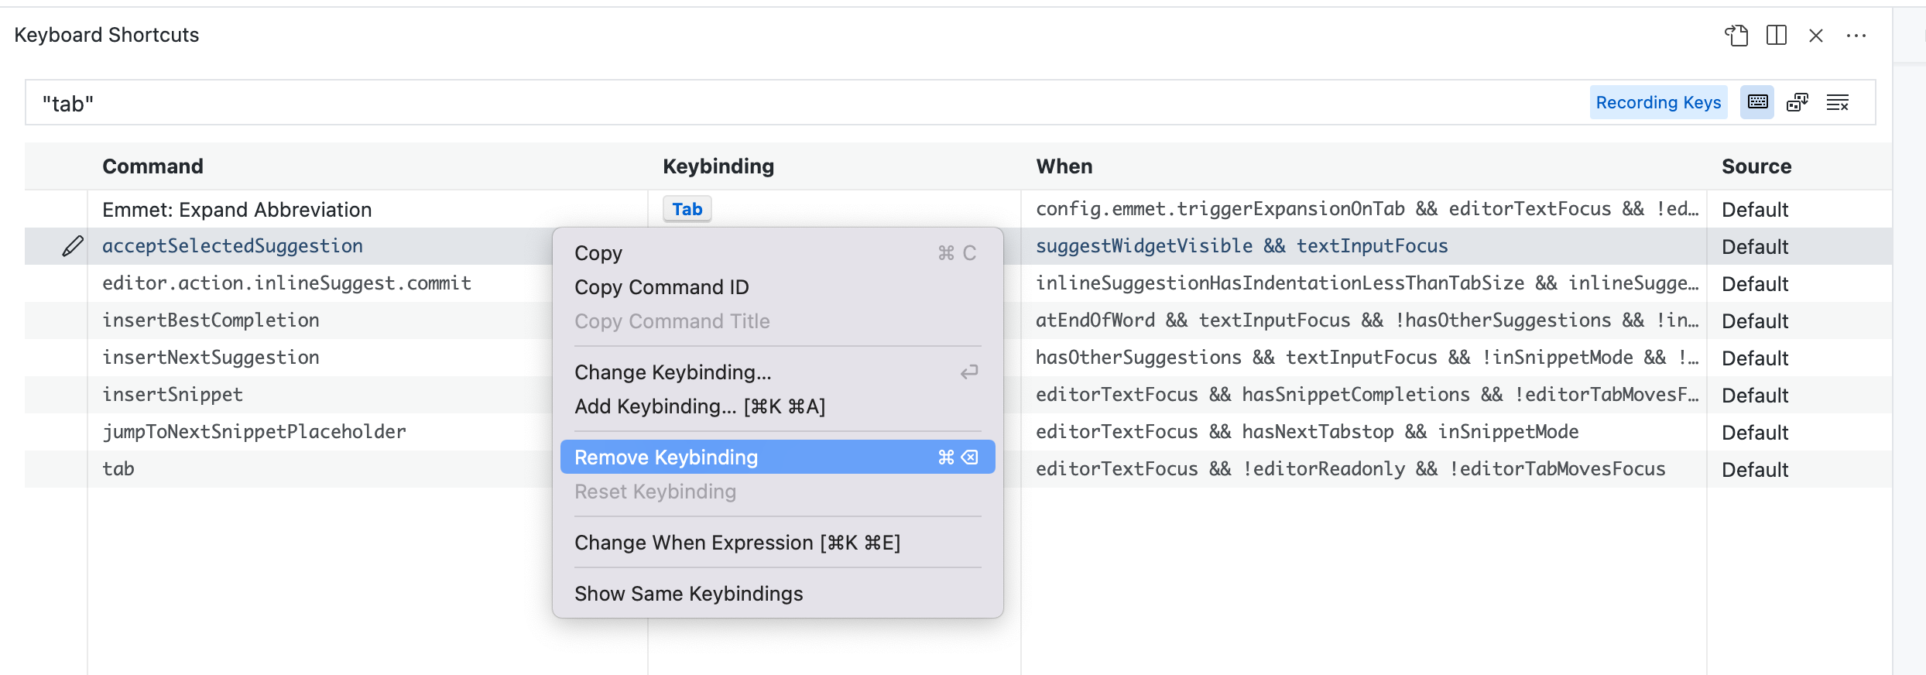Click the Command column header
Viewport: 1926px width, 675px height.
153,166
